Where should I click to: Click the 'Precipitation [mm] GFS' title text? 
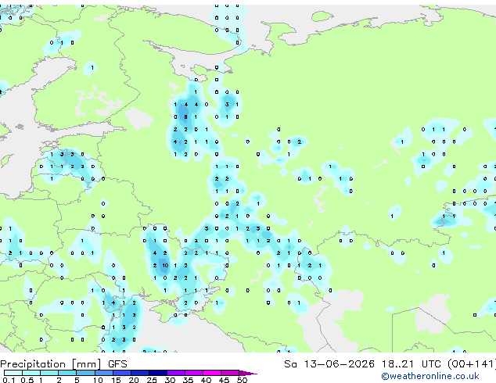tap(63, 364)
